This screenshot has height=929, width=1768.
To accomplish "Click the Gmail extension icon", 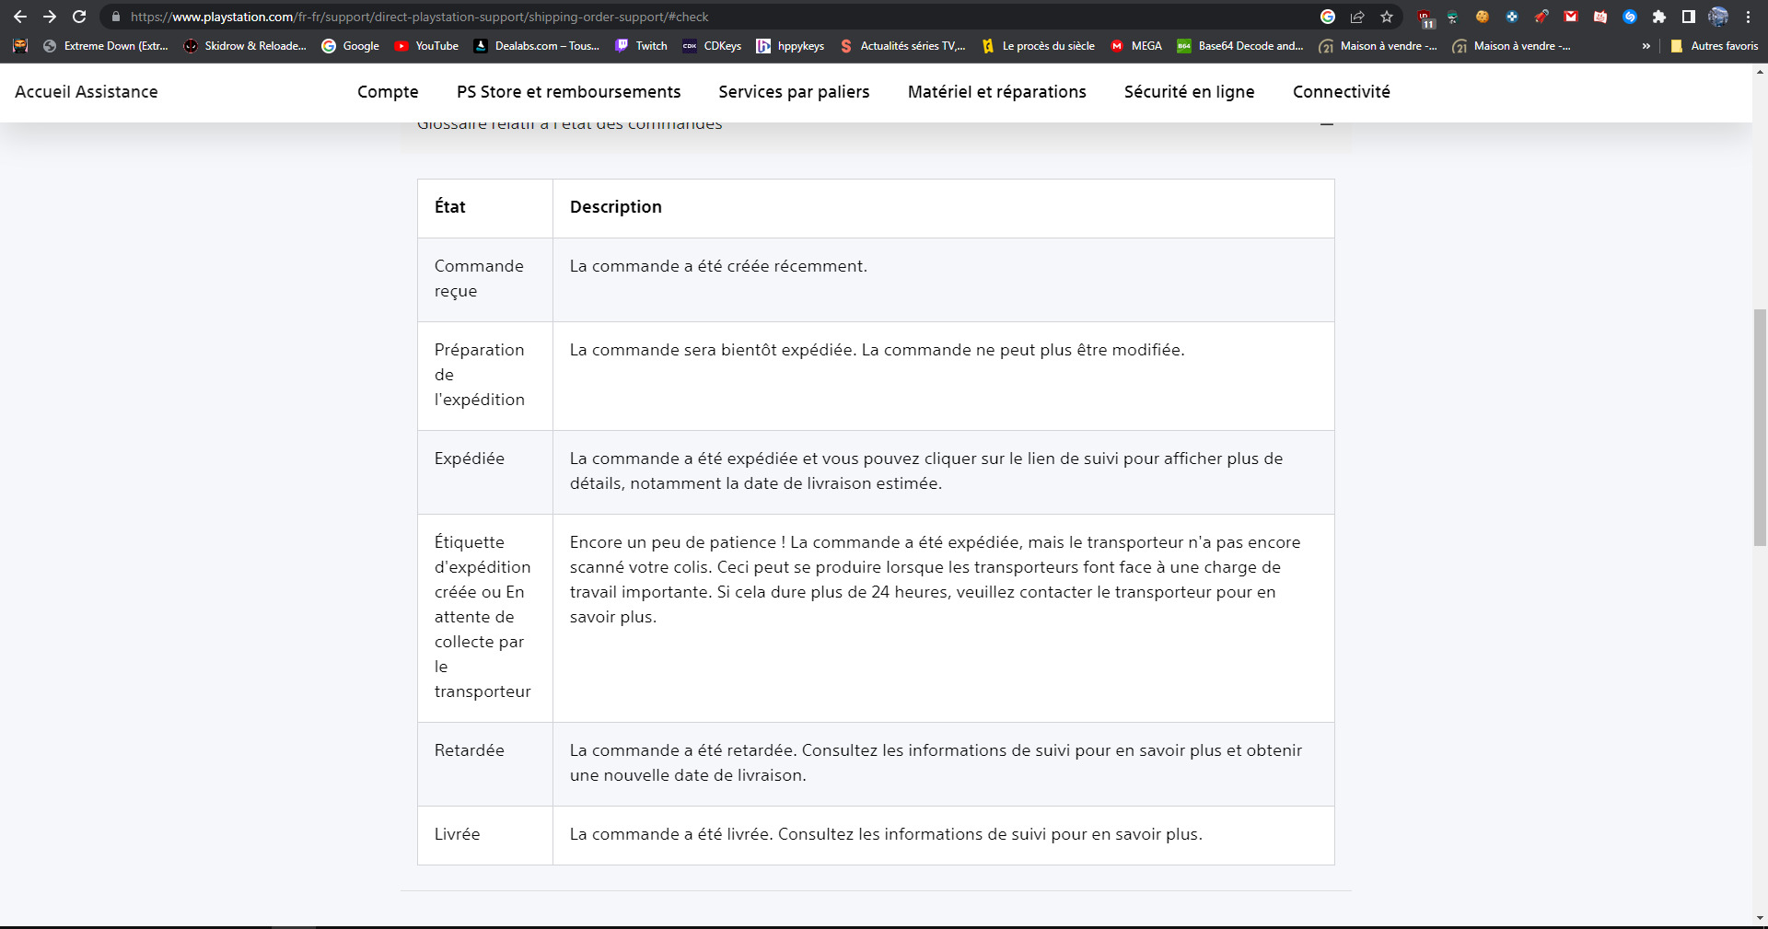I will 1571,17.
